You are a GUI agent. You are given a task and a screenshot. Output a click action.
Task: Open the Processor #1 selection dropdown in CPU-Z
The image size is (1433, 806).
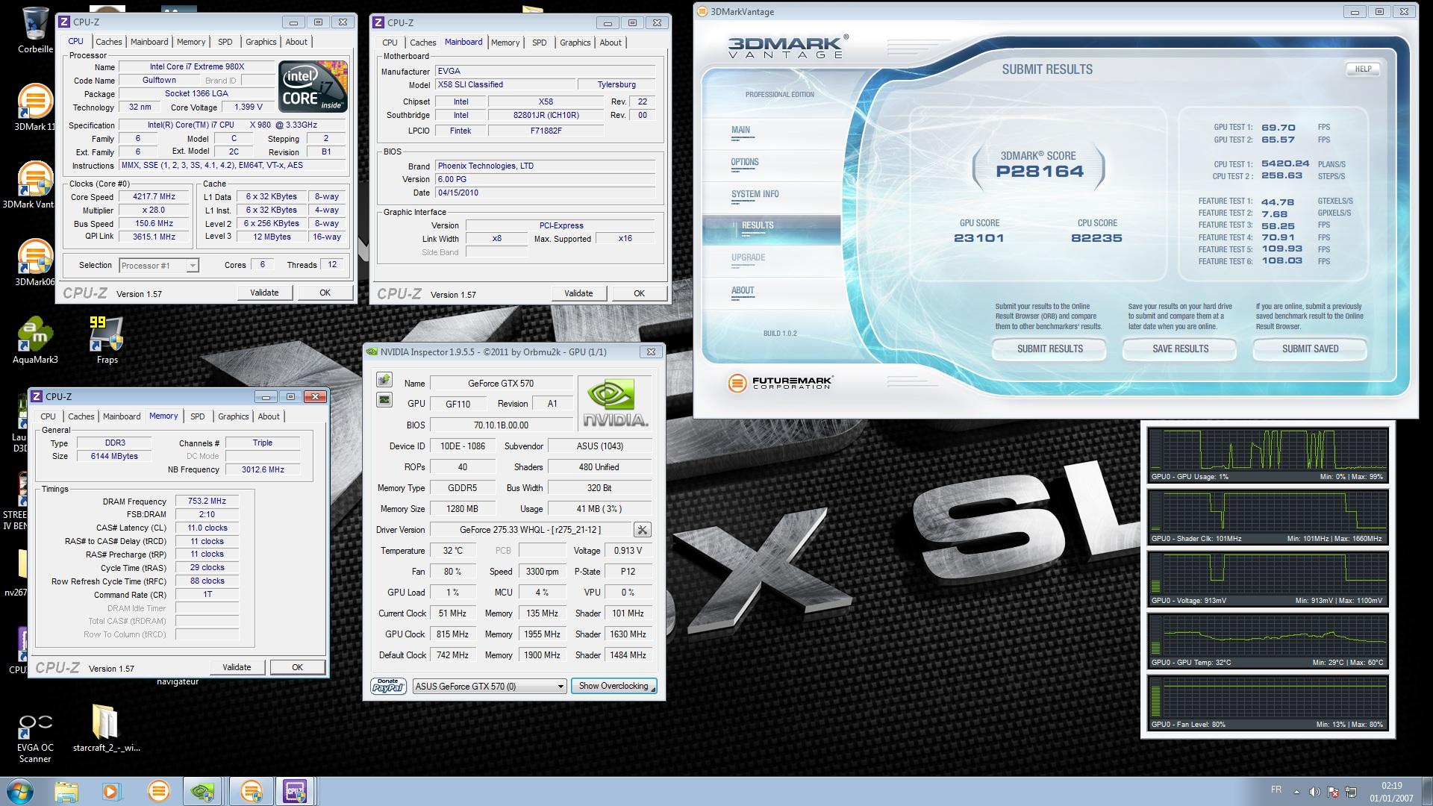click(x=159, y=265)
